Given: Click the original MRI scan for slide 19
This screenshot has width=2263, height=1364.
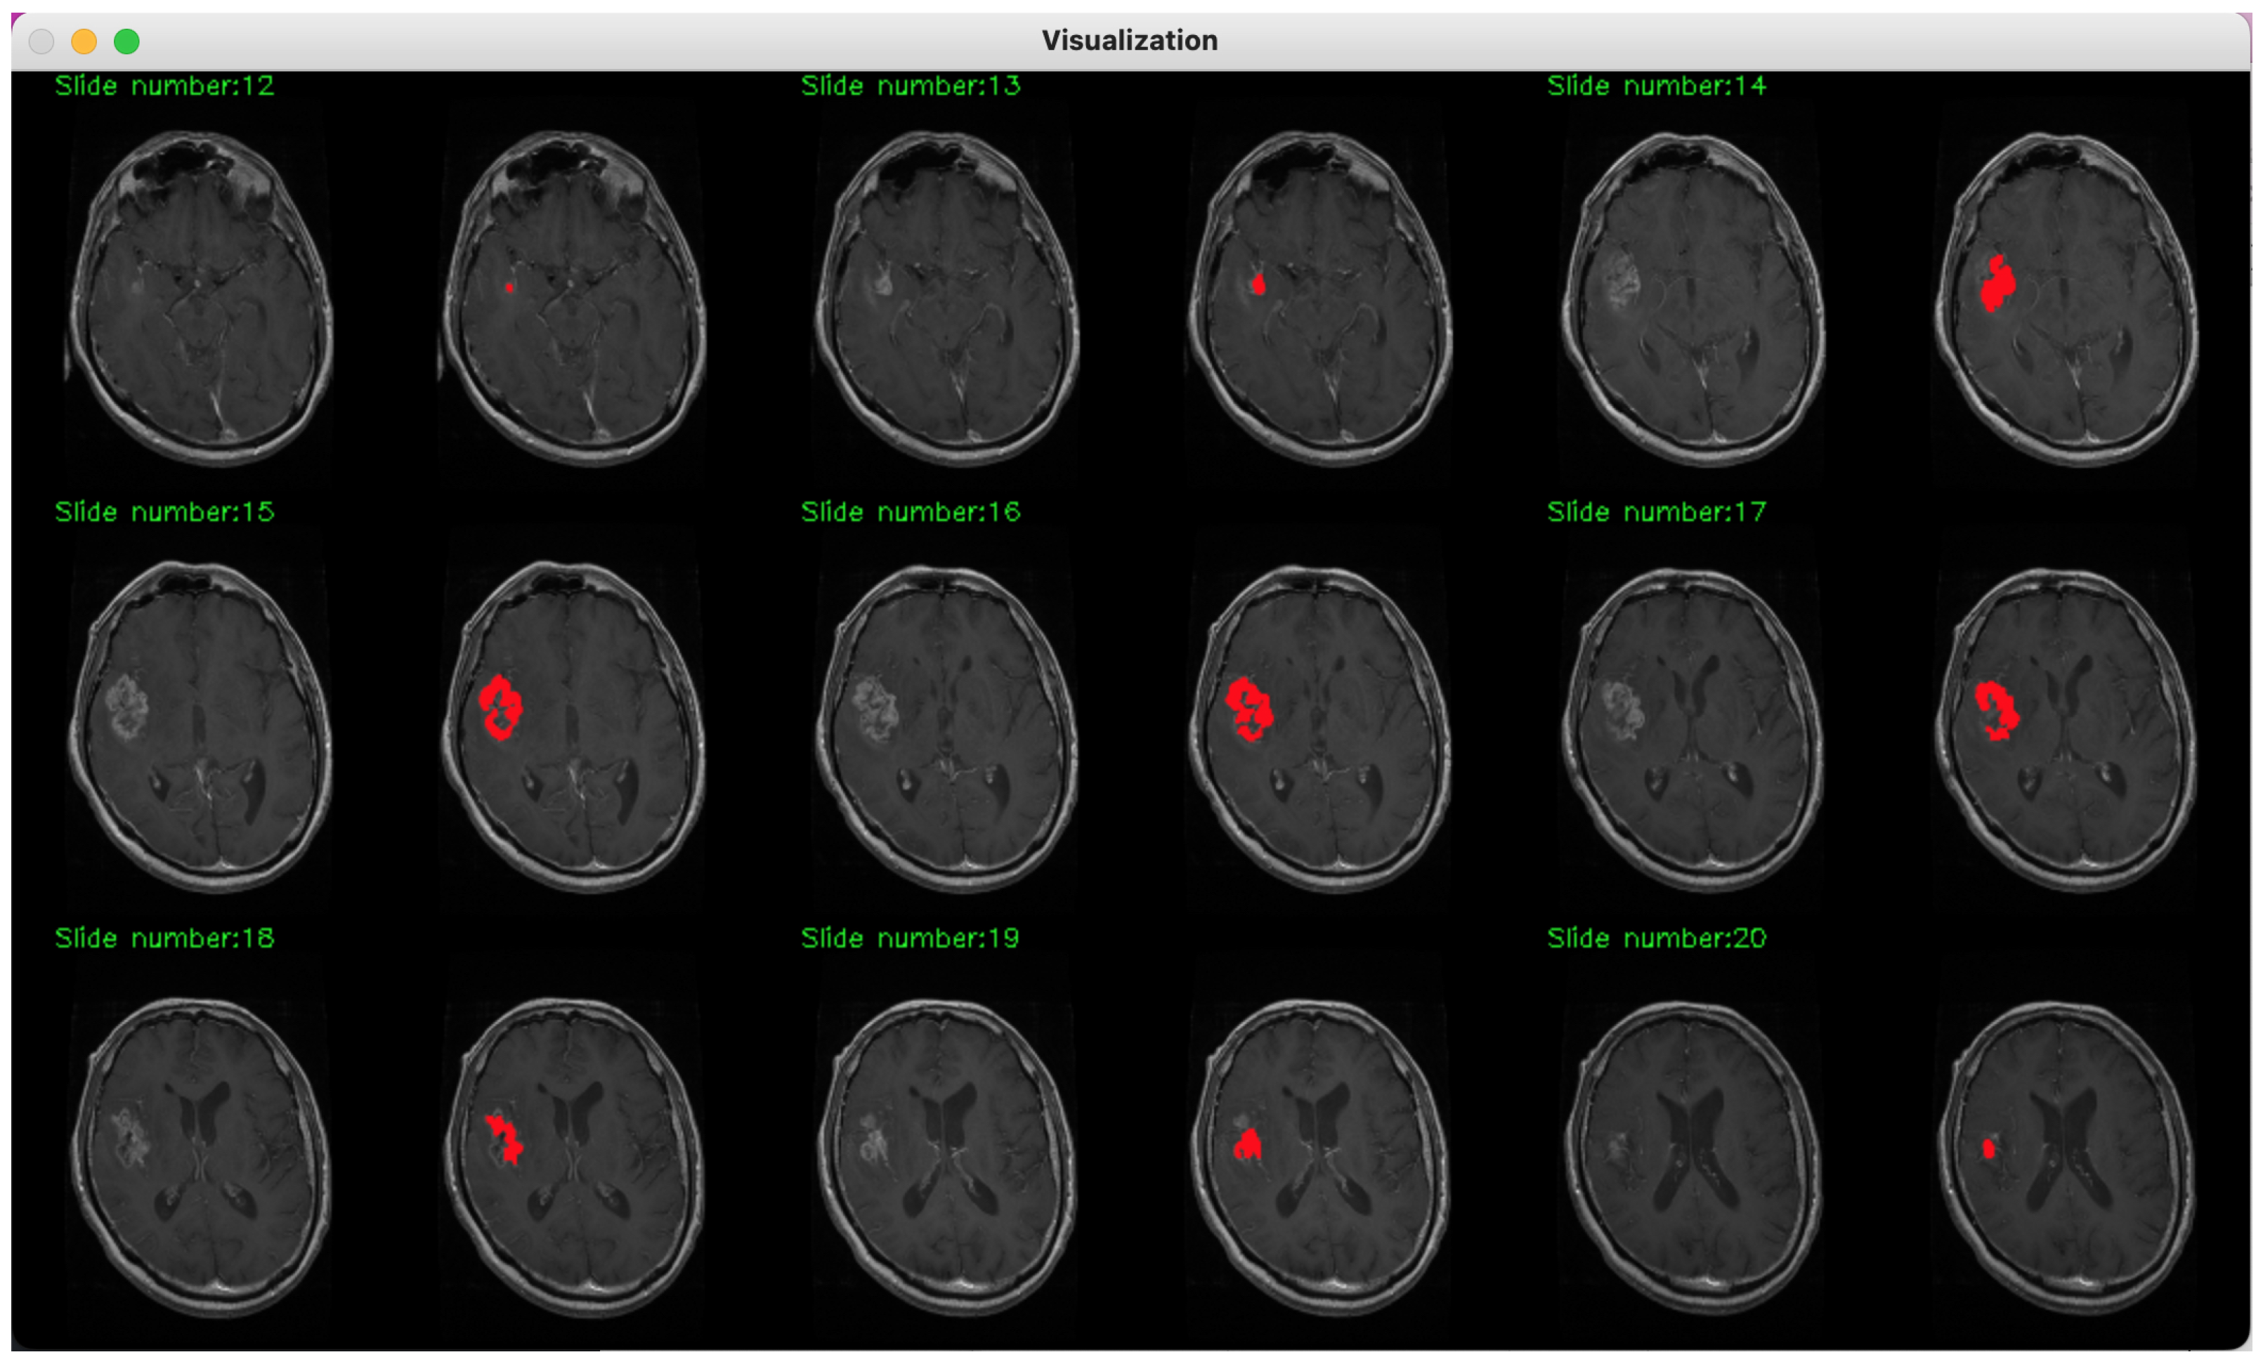Looking at the screenshot, I should [x=947, y=1157].
